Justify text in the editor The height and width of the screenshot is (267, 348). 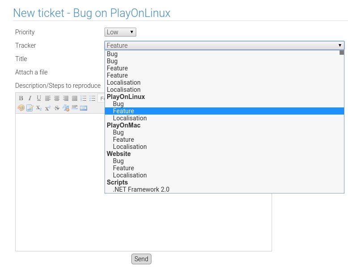[75, 98]
